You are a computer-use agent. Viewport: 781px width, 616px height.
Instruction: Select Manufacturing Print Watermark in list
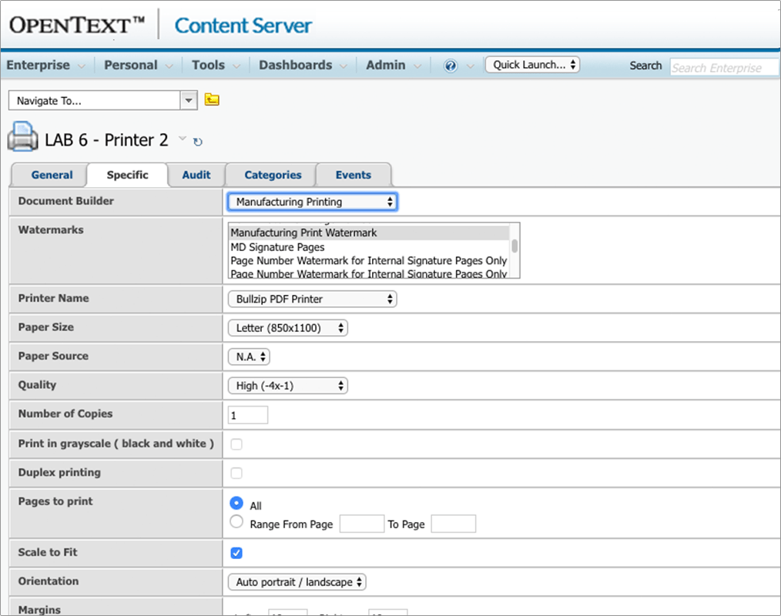click(x=369, y=233)
